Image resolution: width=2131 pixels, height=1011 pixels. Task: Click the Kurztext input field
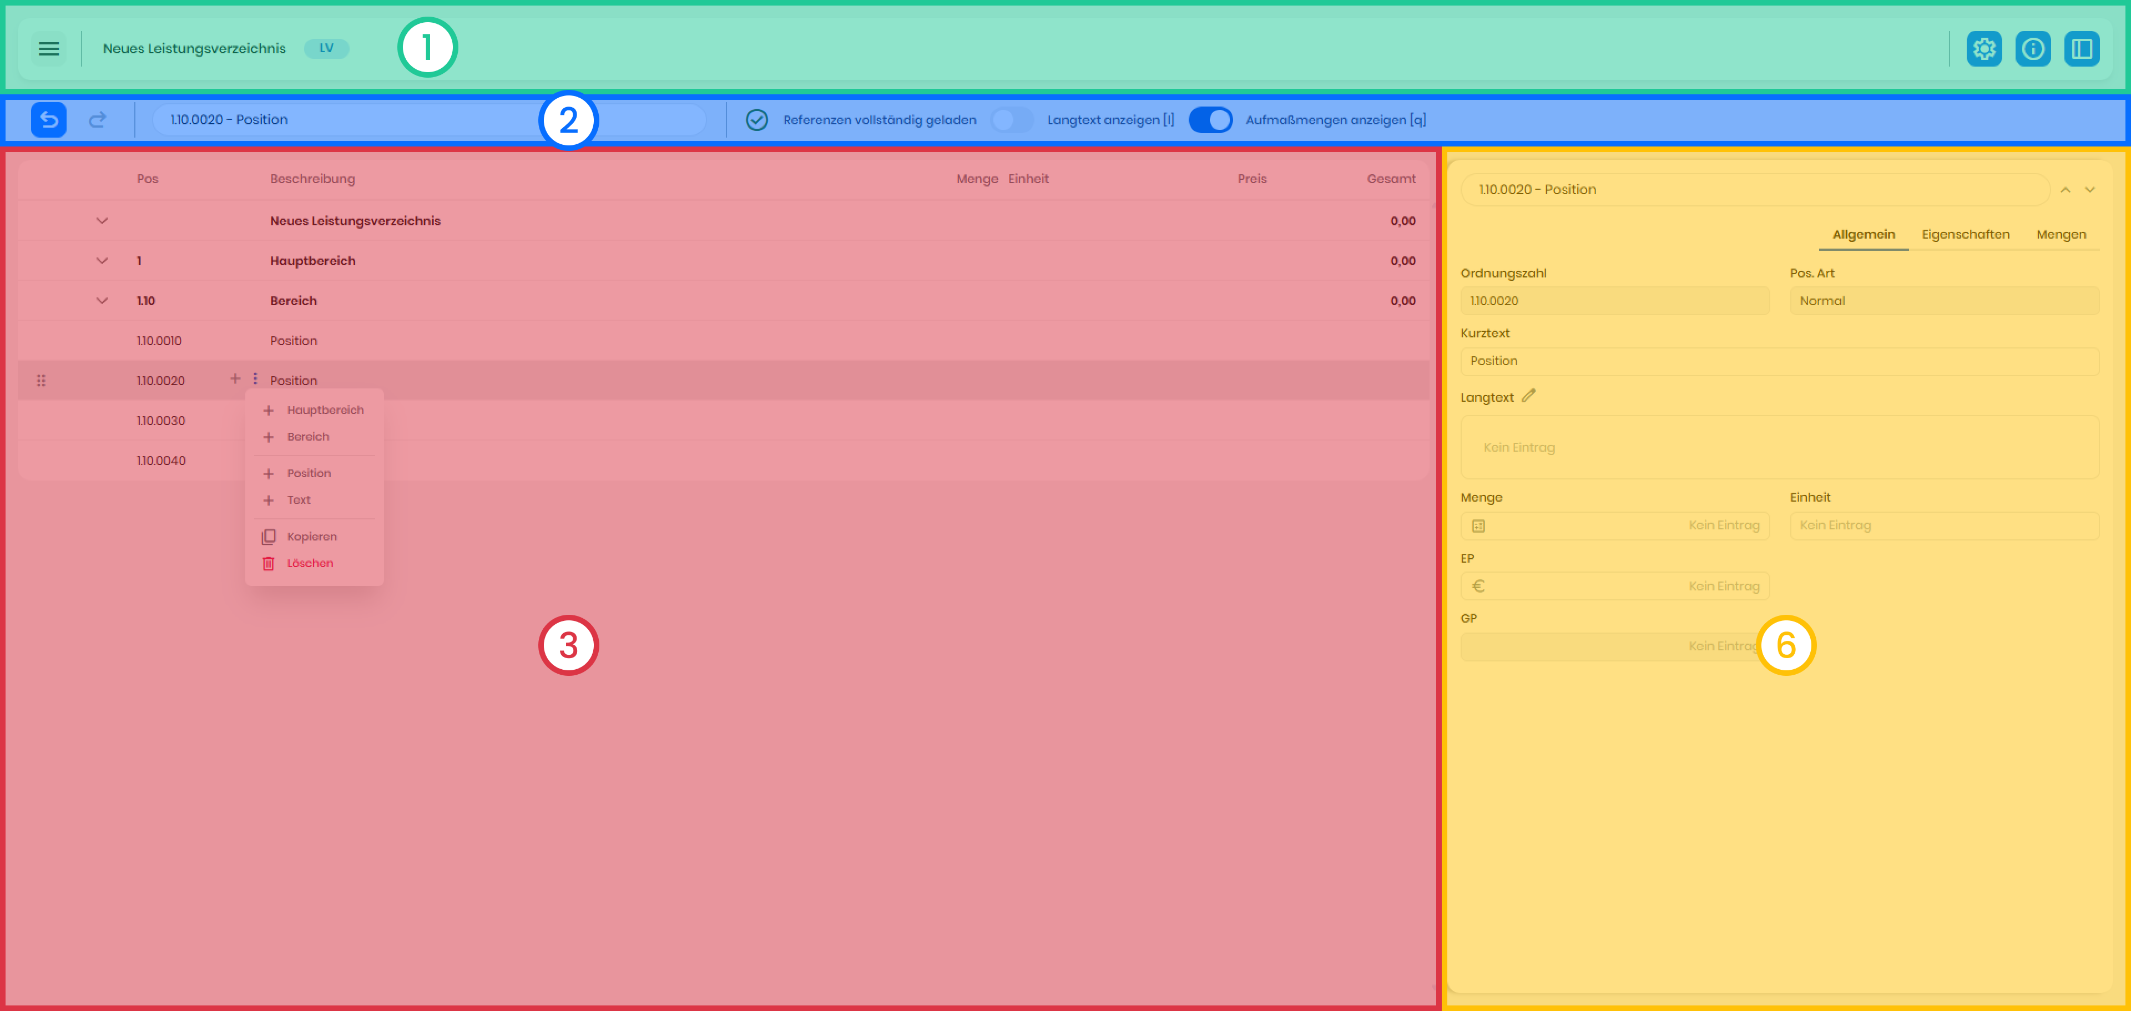[x=1779, y=361]
